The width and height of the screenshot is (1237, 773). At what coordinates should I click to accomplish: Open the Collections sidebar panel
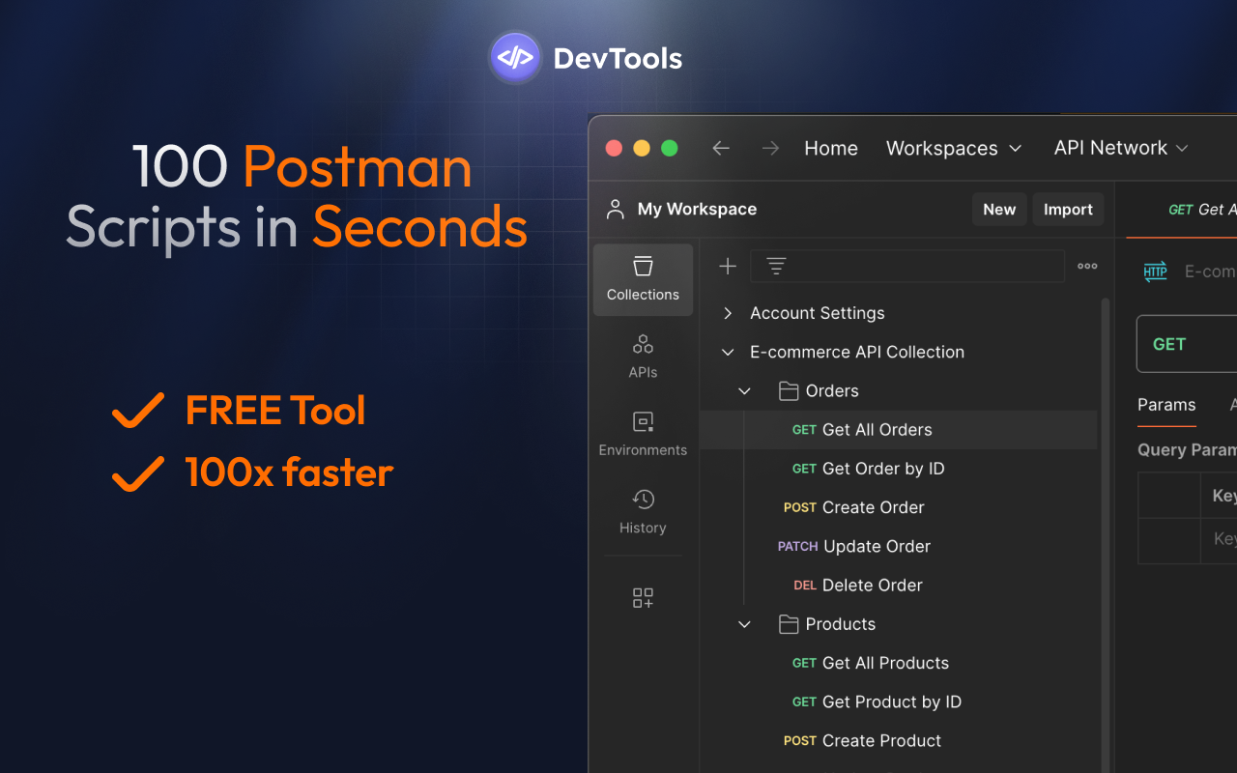tap(643, 279)
